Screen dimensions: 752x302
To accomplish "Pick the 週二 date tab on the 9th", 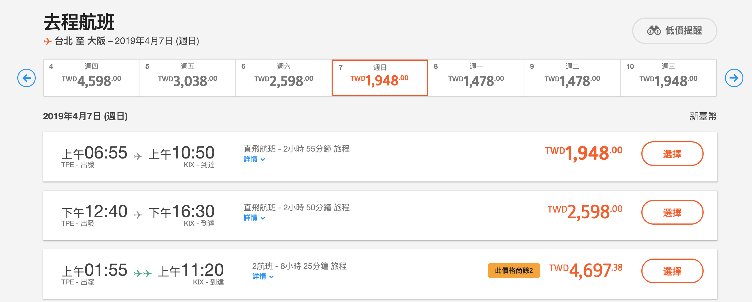I will 572,78.
